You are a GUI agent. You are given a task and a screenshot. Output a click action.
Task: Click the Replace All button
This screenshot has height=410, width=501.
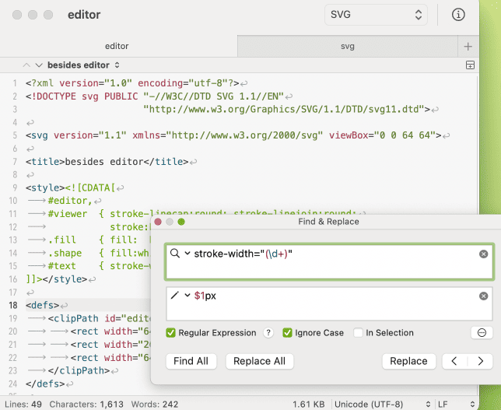coord(260,361)
